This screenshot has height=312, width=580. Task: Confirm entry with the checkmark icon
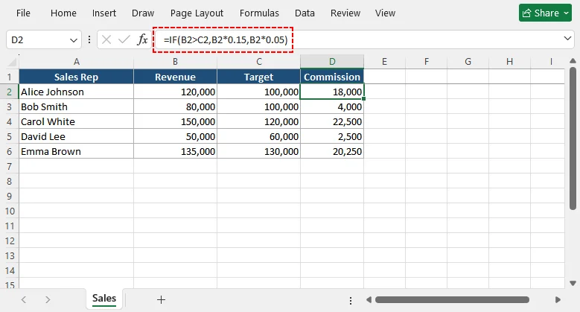pos(124,39)
